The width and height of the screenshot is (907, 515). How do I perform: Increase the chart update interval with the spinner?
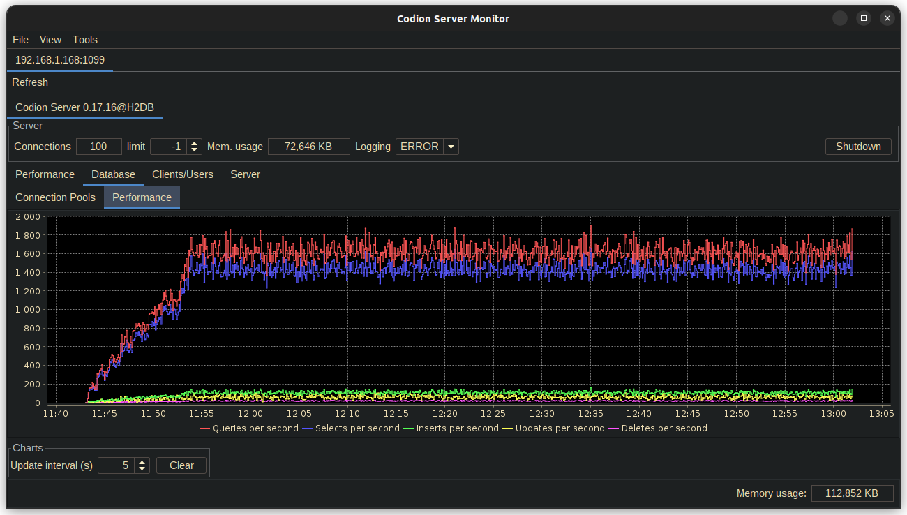(142, 462)
